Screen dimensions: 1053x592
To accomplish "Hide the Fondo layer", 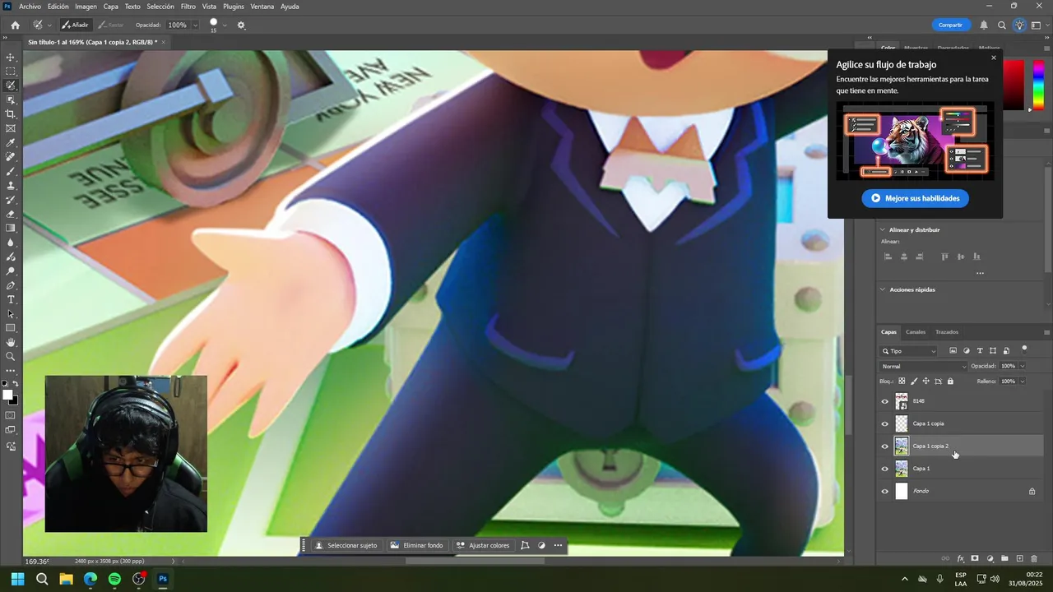I will pyautogui.click(x=885, y=492).
